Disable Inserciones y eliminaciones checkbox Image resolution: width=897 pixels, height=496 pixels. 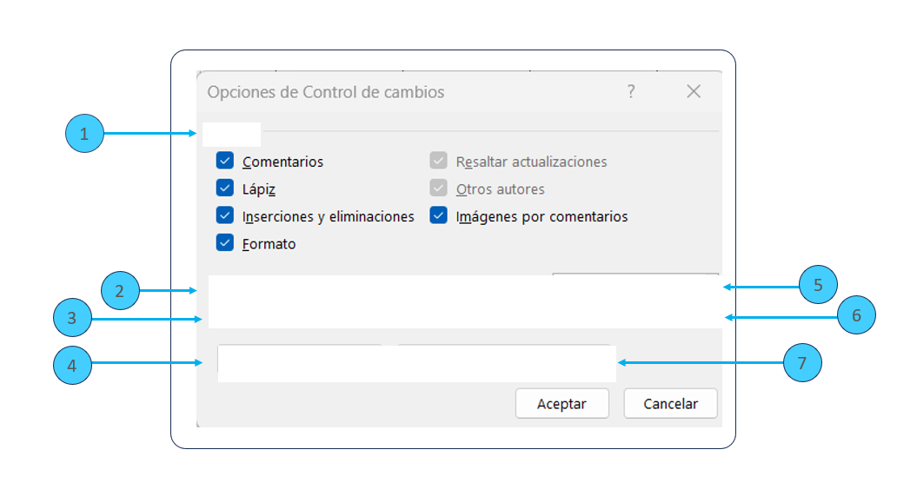coord(225,215)
